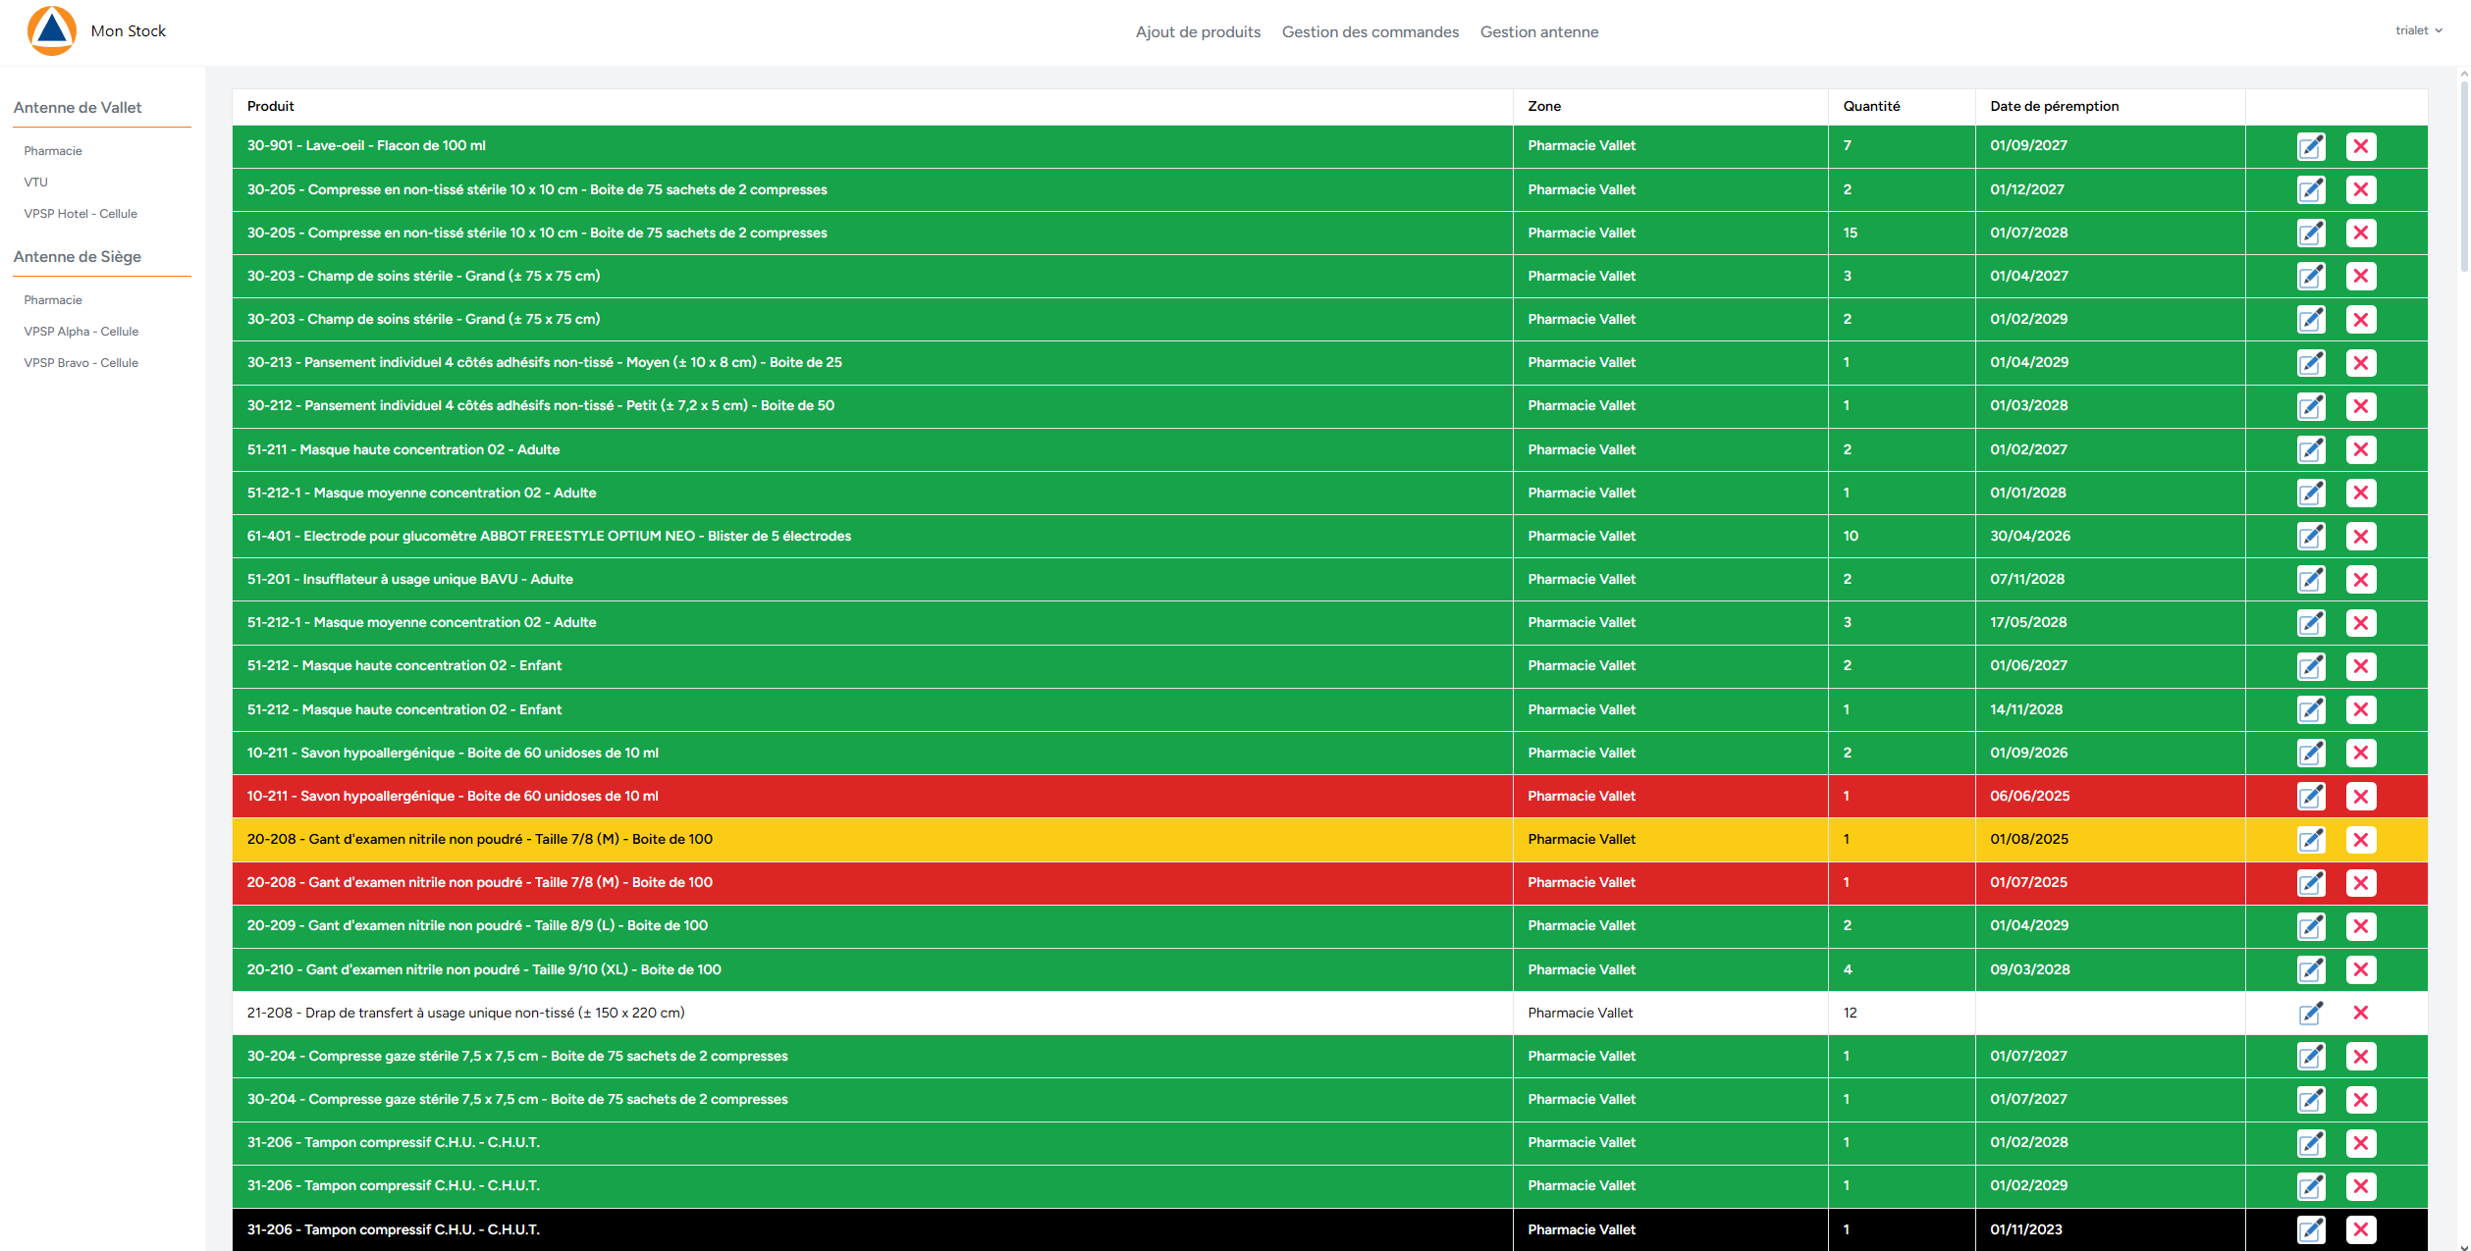Select VPSP Alpha - Cellule

[81, 332]
